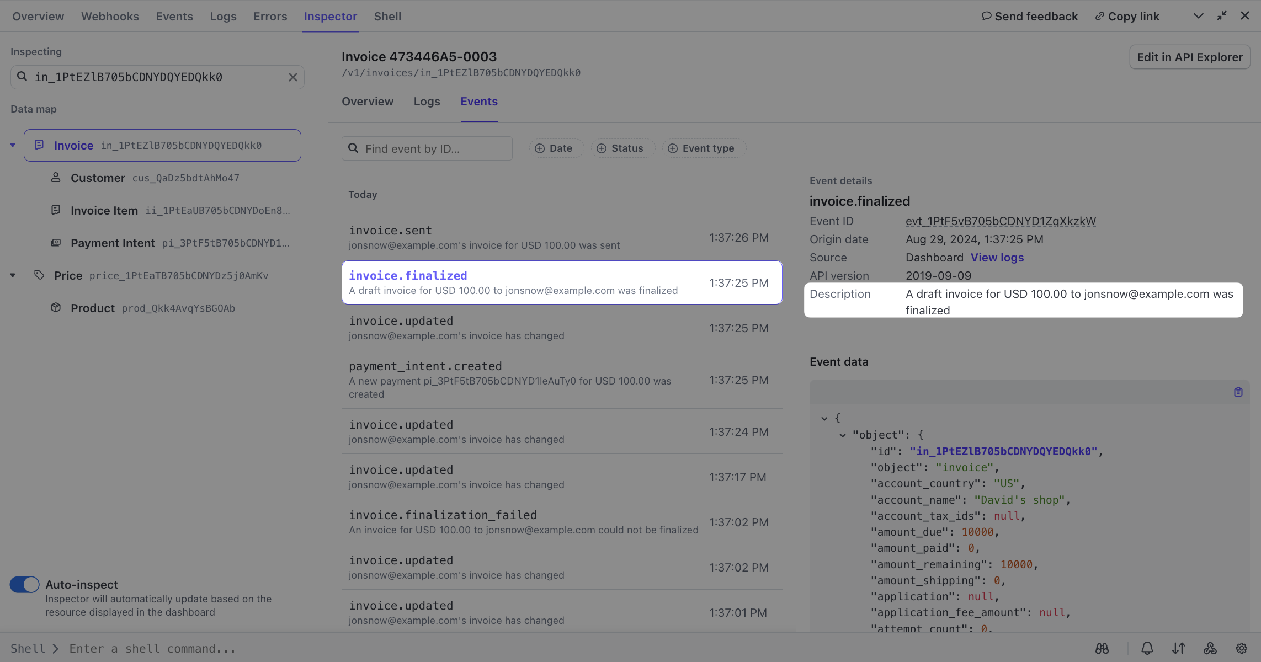This screenshot has height=662, width=1261.
Task: Collapse the Invoice tree node
Action: pyautogui.click(x=13, y=145)
